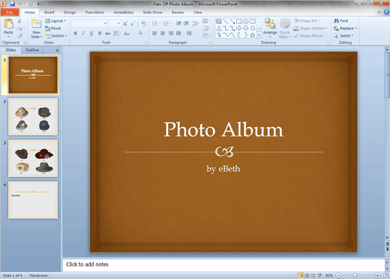
Task: Toggle Underline formatting
Action: coord(91,33)
